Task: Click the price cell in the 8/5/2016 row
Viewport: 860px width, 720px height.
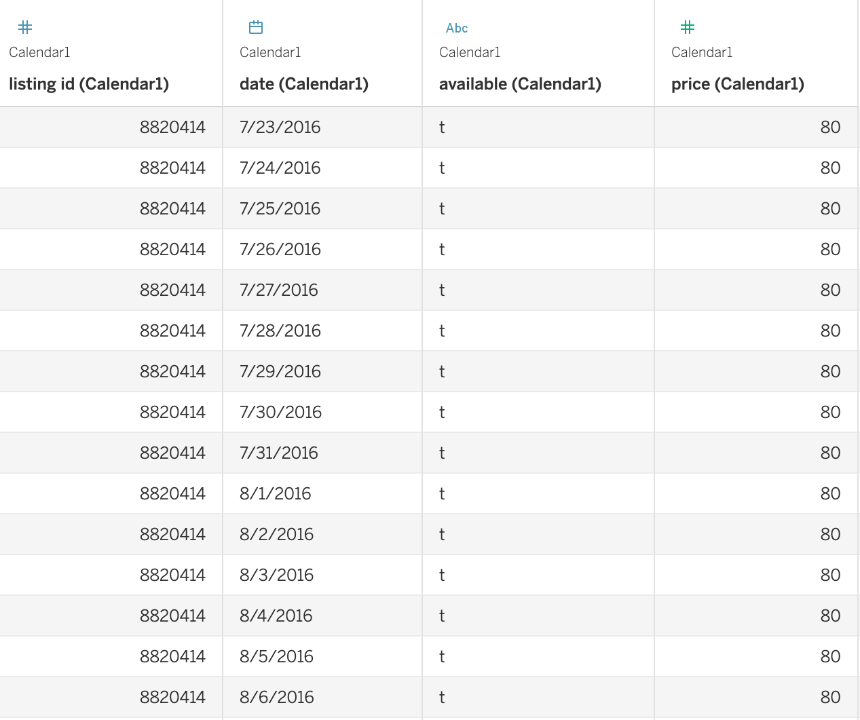Action: coord(830,656)
